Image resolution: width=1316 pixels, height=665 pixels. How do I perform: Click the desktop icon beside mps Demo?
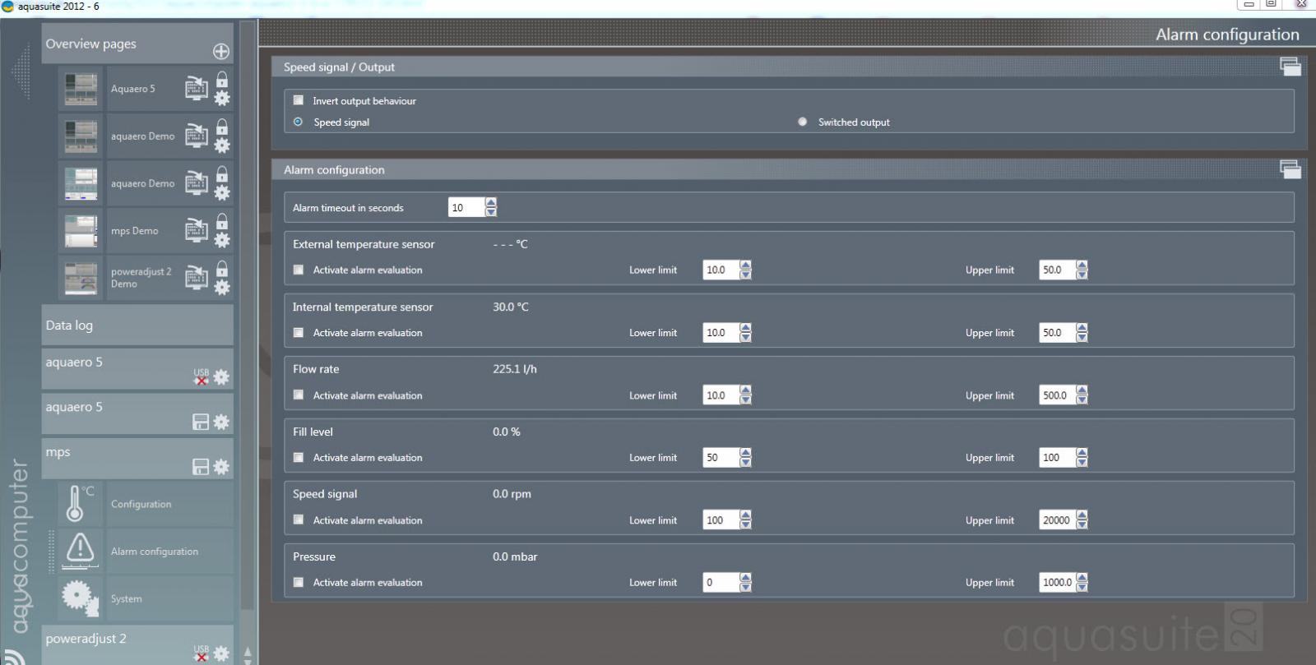(196, 230)
